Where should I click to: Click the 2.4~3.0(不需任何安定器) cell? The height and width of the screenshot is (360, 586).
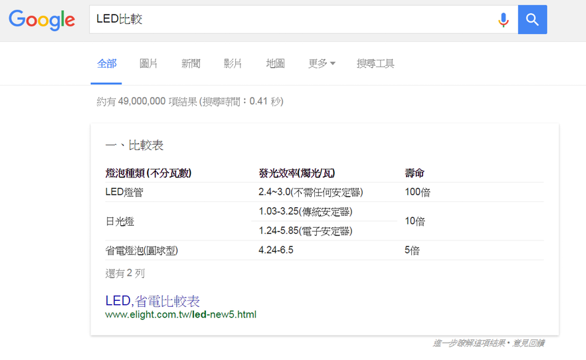(310, 193)
